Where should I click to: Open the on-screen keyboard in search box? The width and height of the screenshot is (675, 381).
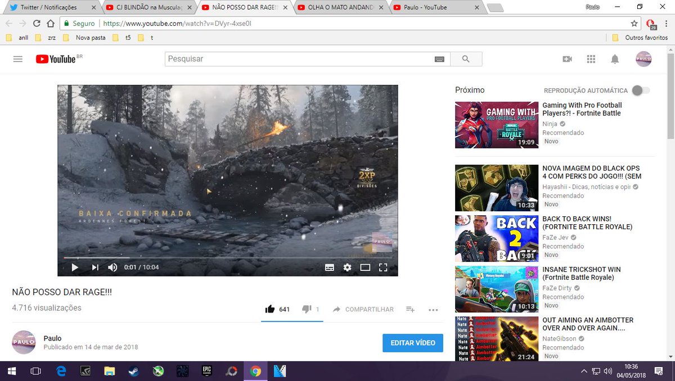(439, 59)
